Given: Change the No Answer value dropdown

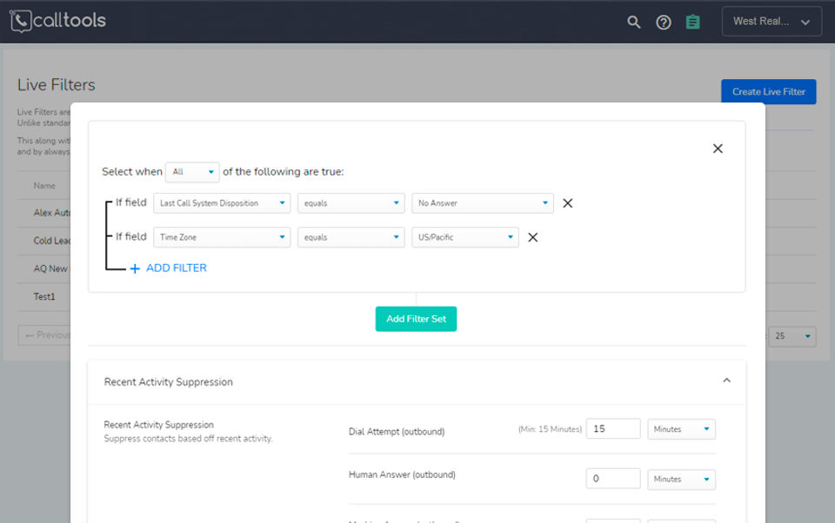Looking at the screenshot, I should click(x=482, y=203).
